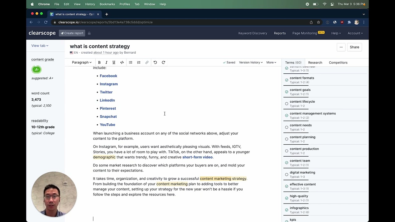
Task: Toggle underline formatting
Action: click(114, 62)
